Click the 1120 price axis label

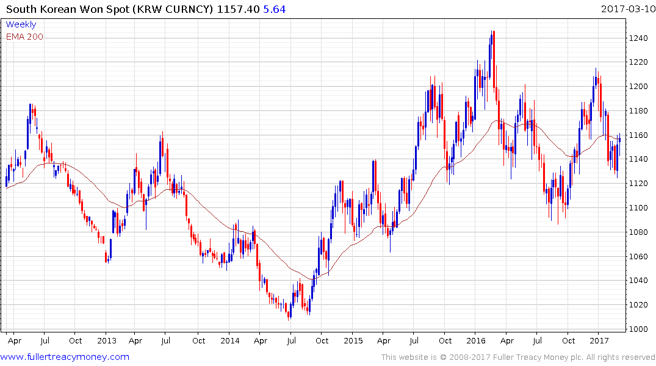coord(638,184)
